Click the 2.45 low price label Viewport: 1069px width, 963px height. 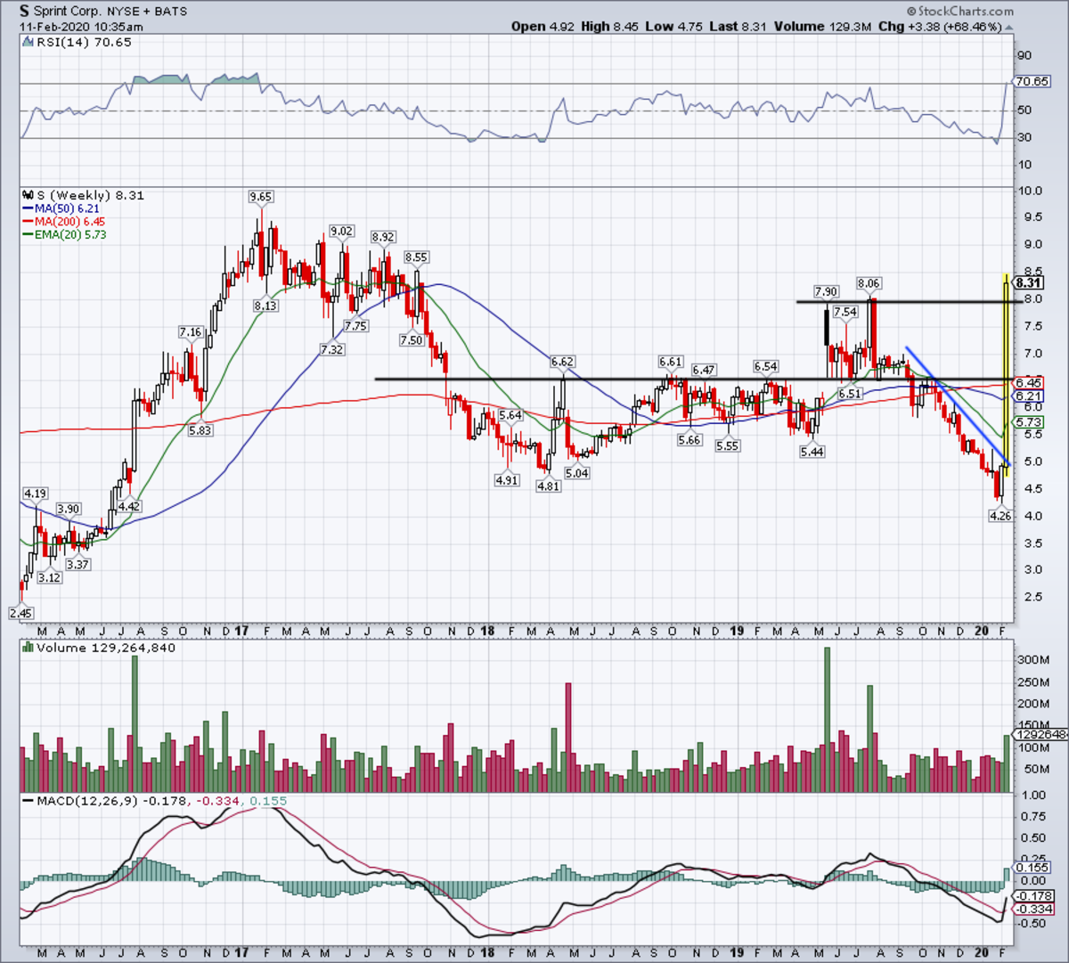(x=21, y=614)
